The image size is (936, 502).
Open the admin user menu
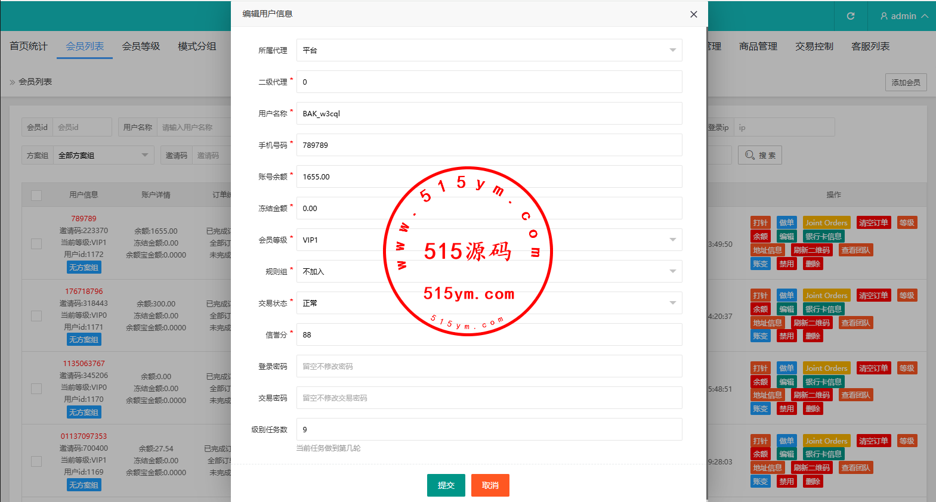(904, 16)
